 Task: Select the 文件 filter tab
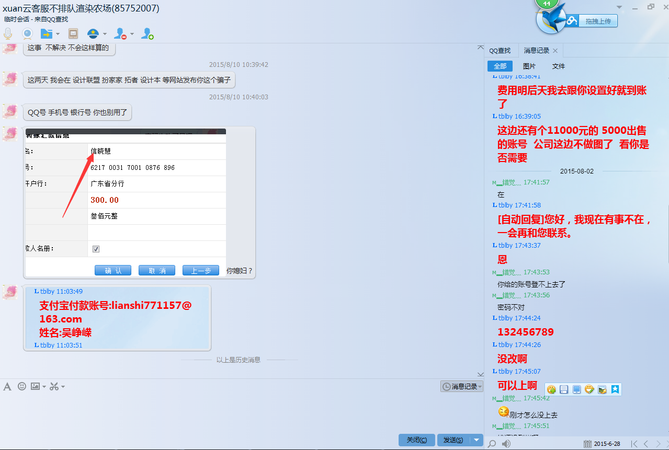click(559, 66)
